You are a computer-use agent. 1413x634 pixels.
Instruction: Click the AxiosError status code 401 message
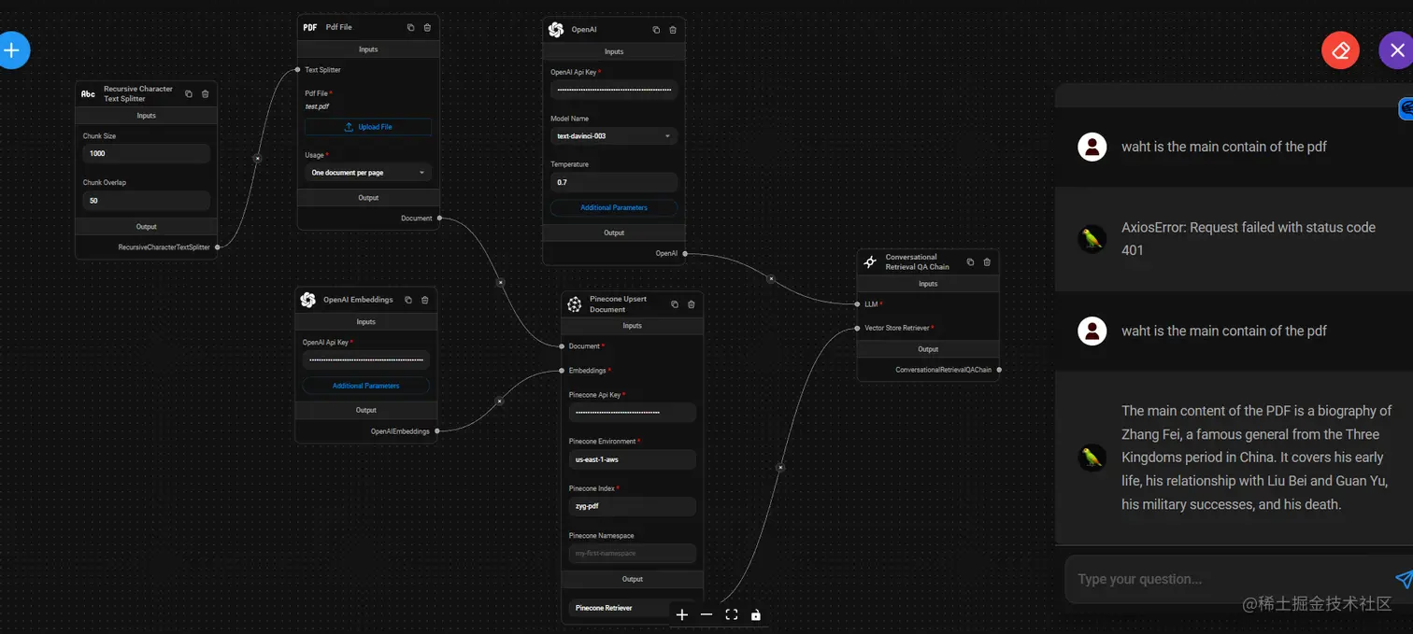[x=1249, y=238]
